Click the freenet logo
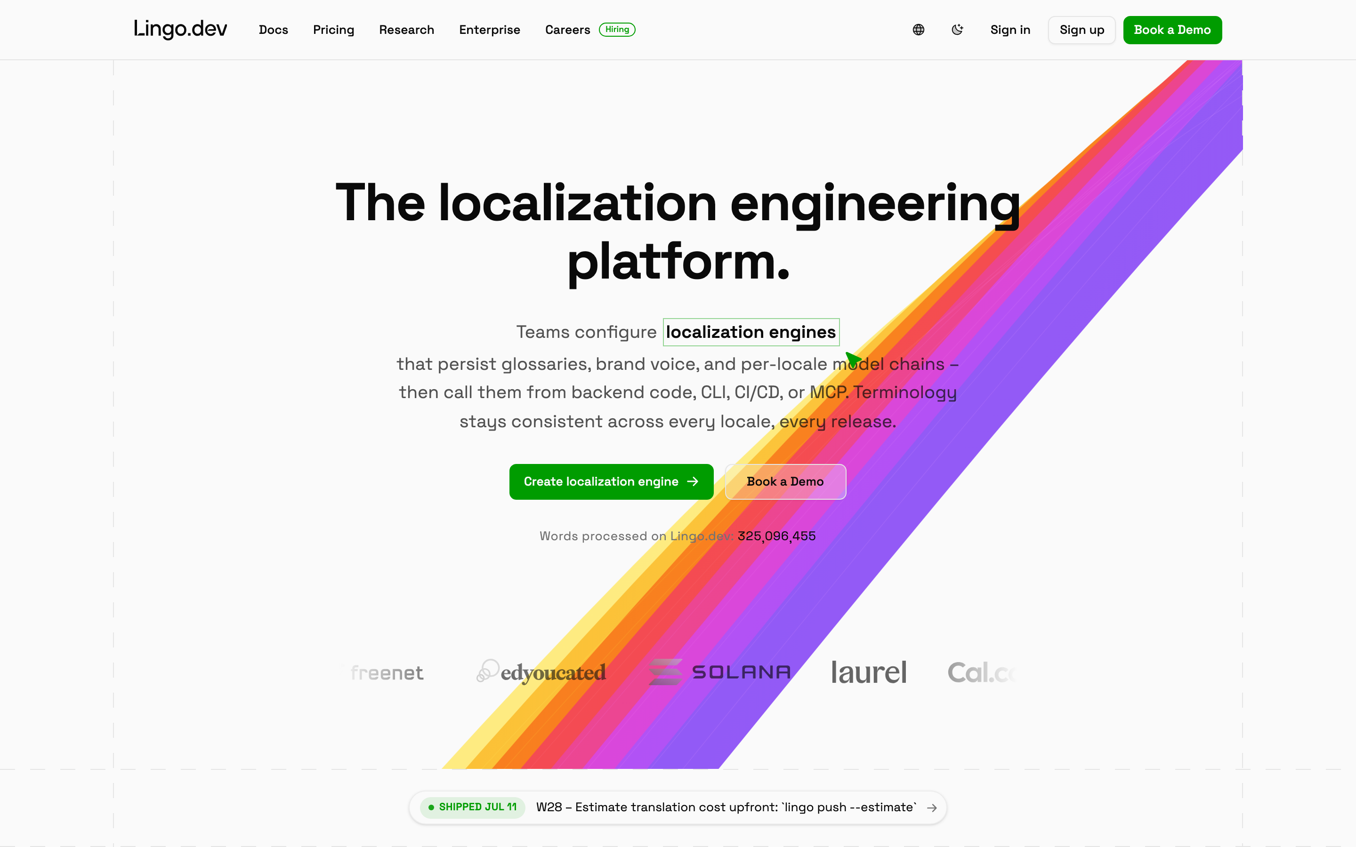Viewport: 1356px width, 847px height. pos(387,672)
